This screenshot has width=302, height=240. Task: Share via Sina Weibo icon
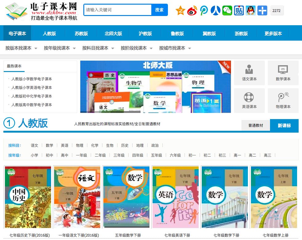pos(192,10)
